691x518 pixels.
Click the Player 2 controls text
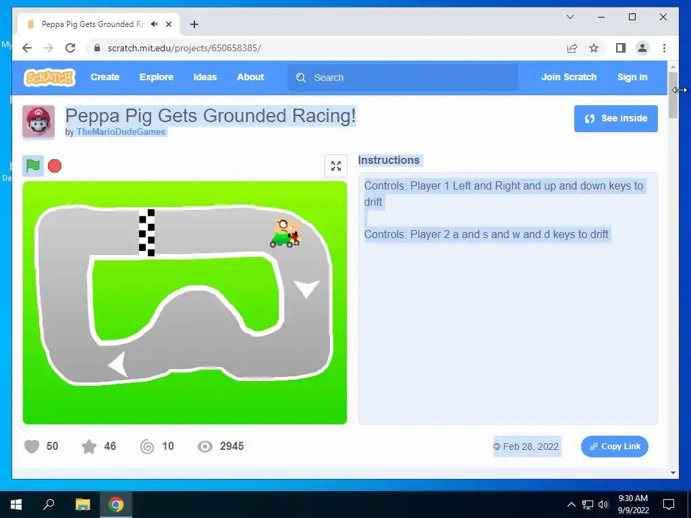(x=486, y=234)
